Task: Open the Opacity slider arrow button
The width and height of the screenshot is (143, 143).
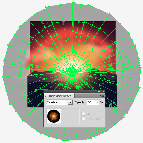Action: (x=97, y=102)
